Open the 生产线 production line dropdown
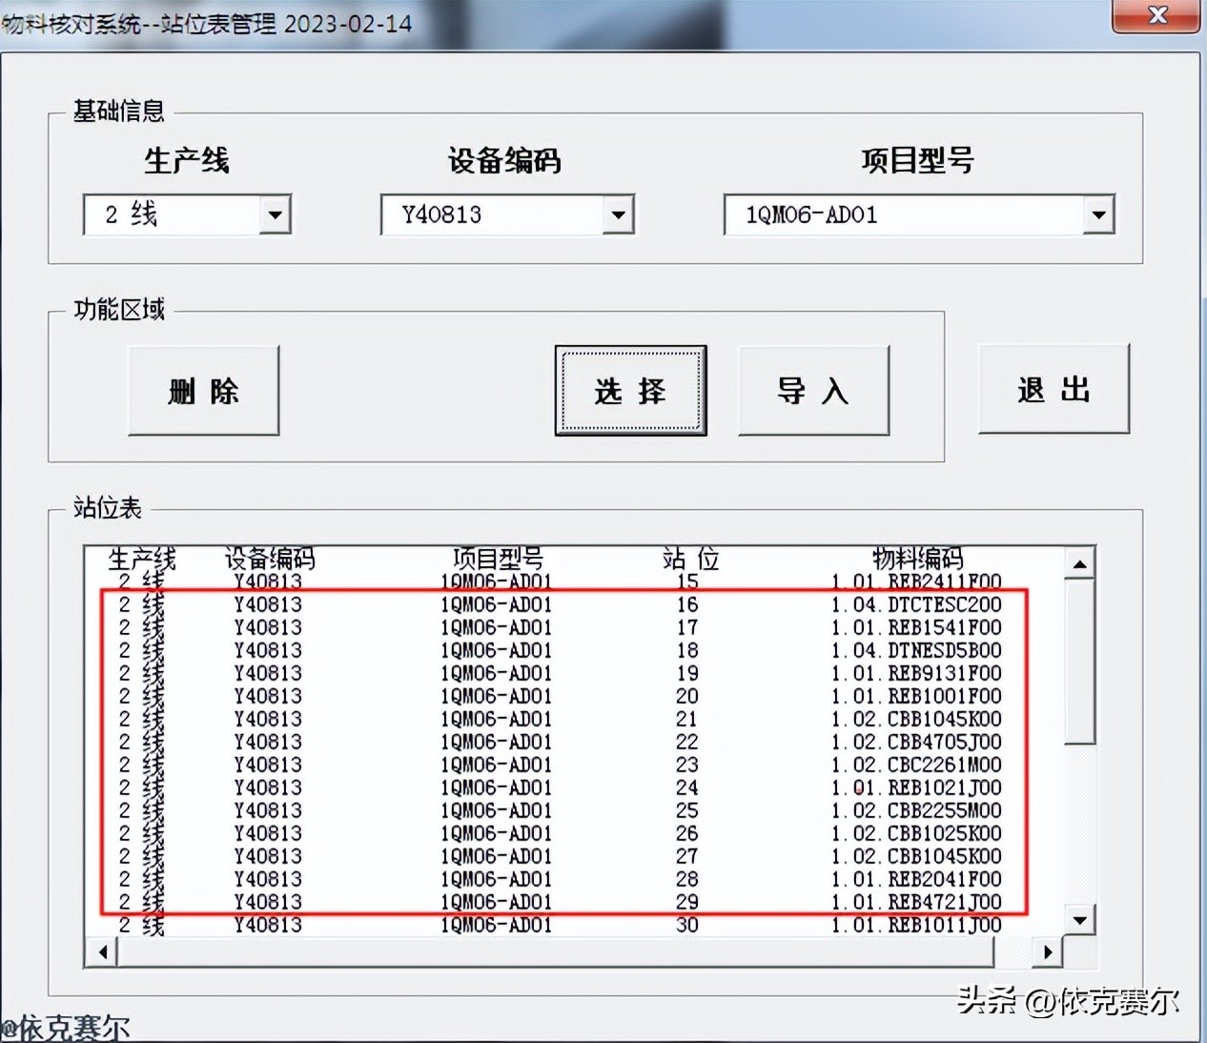Screen dimensions: 1207x1043 pos(276,215)
